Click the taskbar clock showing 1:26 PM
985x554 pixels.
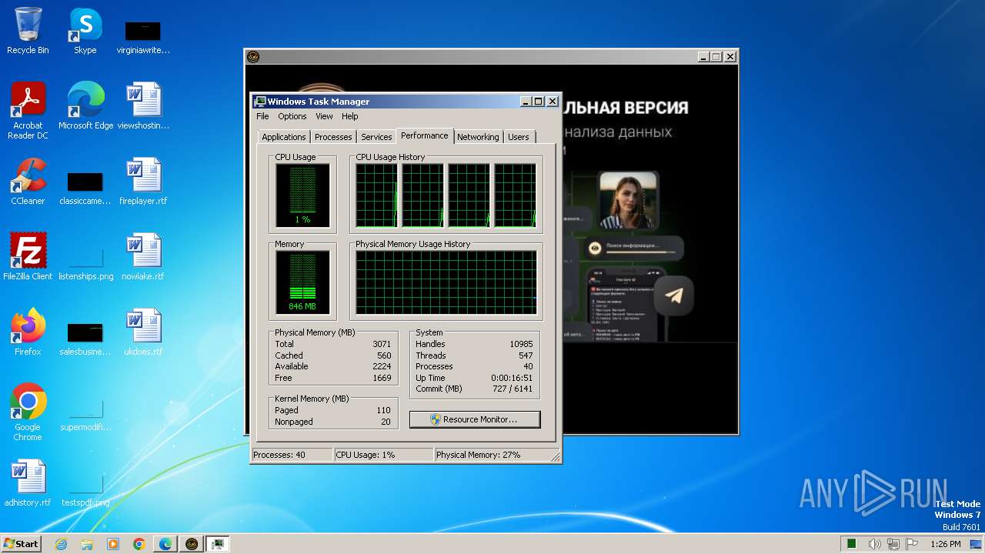coord(945,544)
